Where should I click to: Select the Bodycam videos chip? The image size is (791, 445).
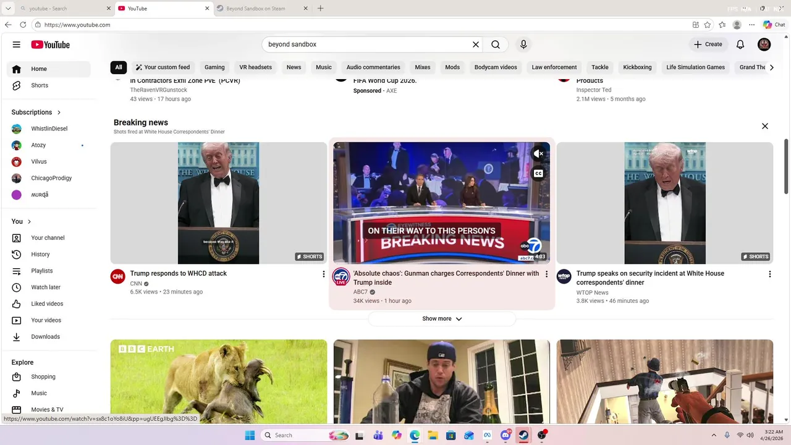pyautogui.click(x=496, y=67)
